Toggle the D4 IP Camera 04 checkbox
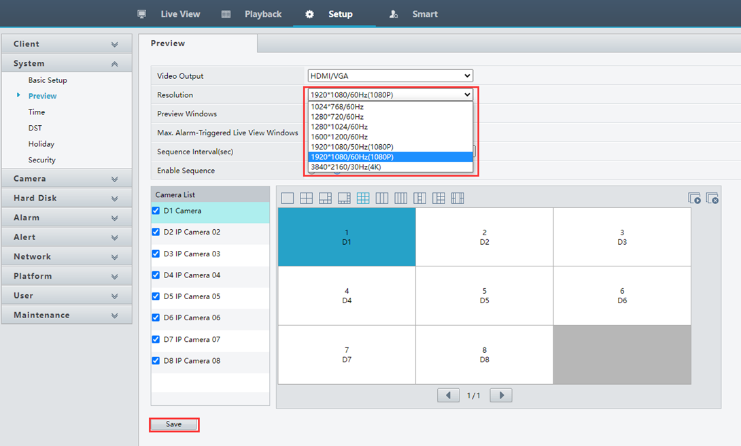Screen dimensions: 741x446 coord(156,275)
